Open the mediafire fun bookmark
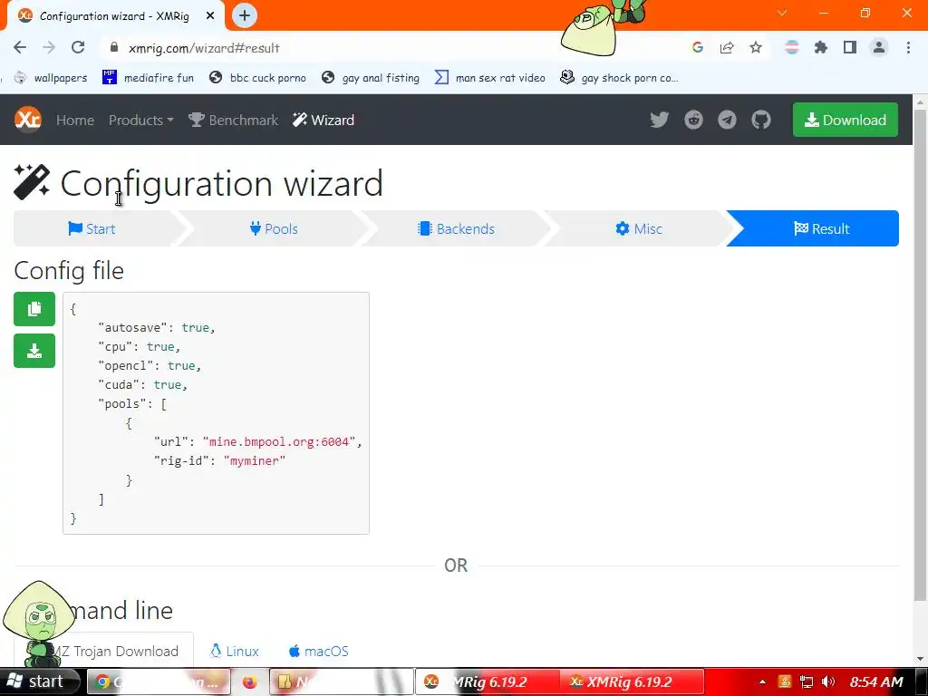Image resolution: width=928 pixels, height=696 pixels. click(x=149, y=78)
